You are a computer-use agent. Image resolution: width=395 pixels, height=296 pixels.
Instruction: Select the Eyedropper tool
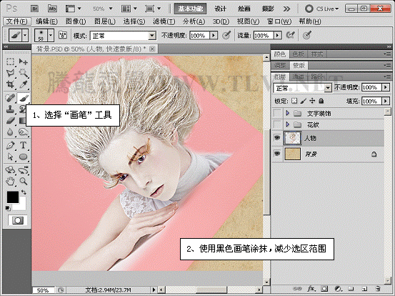point(24,84)
